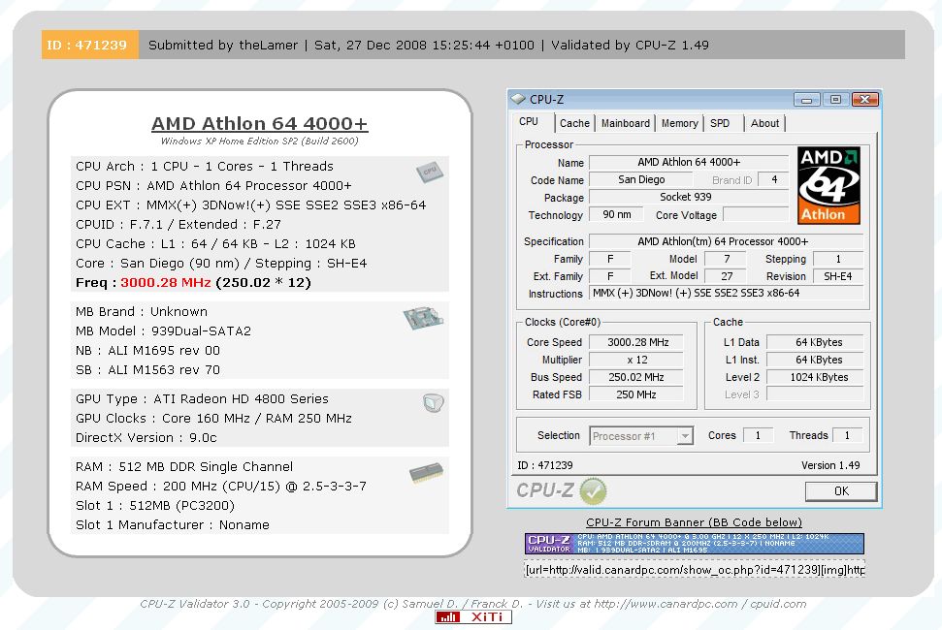Click the Technology value 90 nm
The height and width of the screenshot is (630, 942).
(616, 214)
